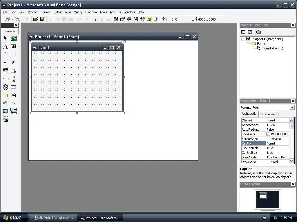Screen dimensions: 297x222
Task: Select the OptionButton control tool
Action: pyautogui.click(x=13, y=62)
